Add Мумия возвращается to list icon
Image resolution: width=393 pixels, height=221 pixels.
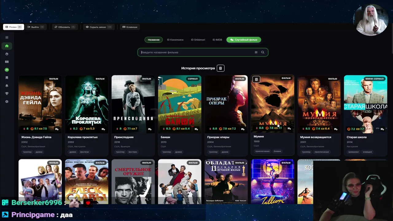pyautogui.click(x=336, y=129)
